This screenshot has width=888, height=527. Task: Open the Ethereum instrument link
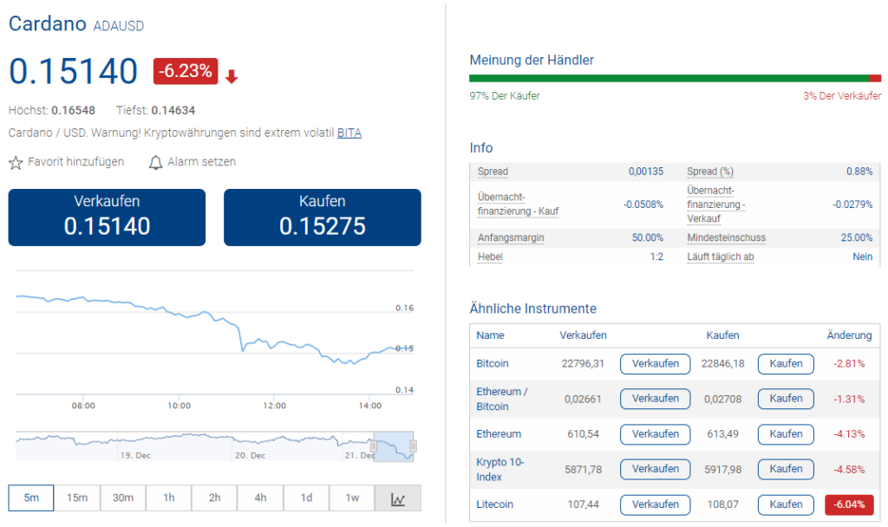point(499,434)
